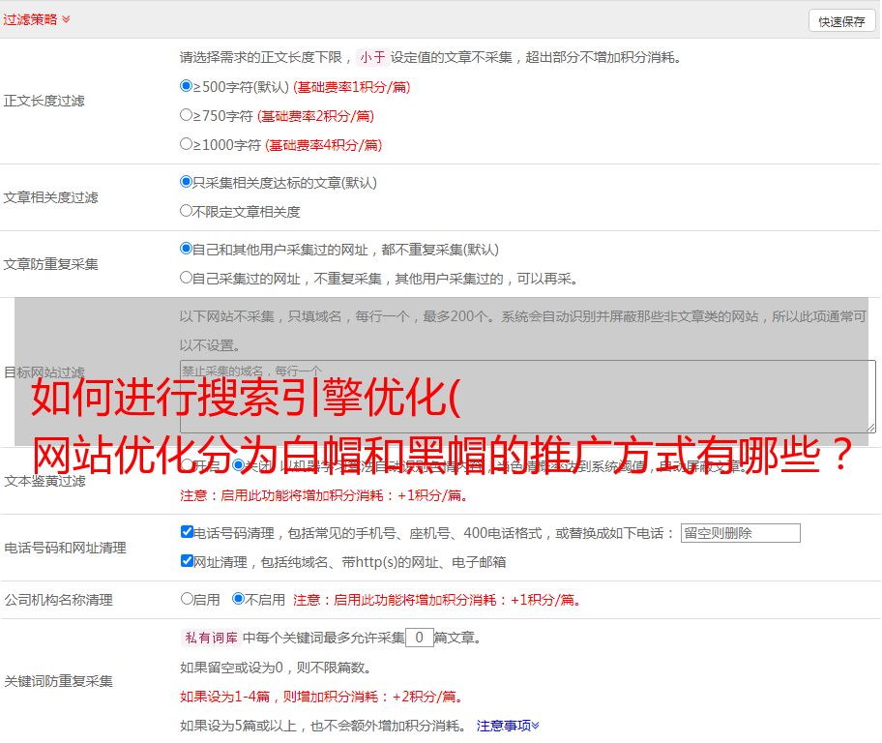Choose 不限定文章相关度 option
882x743 pixels.
tap(187, 211)
